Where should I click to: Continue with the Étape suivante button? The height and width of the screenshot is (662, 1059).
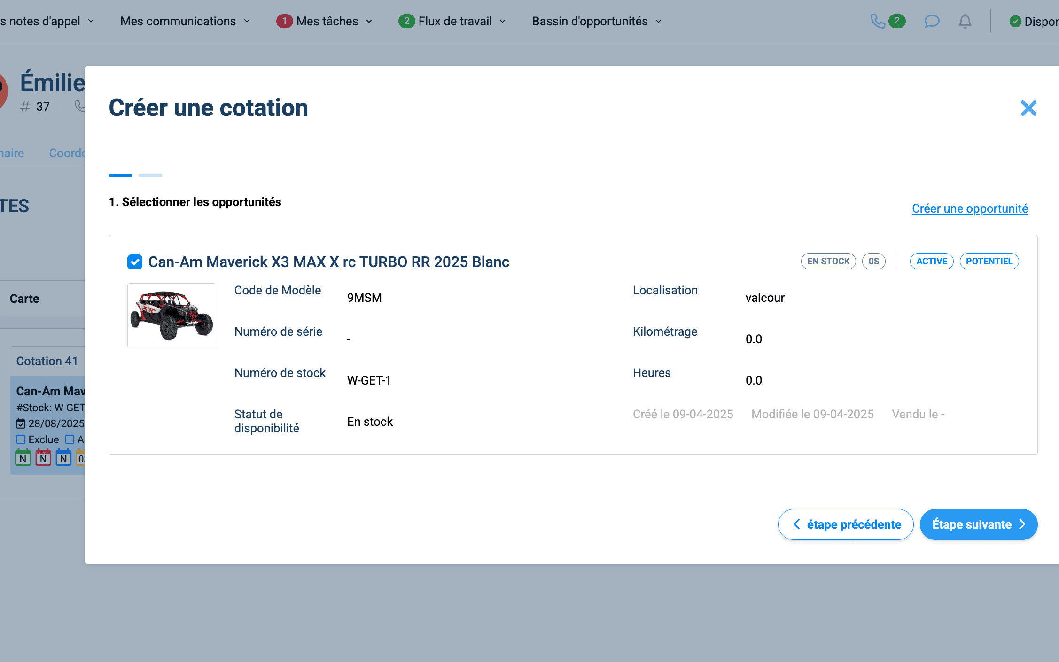(x=979, y=524)
